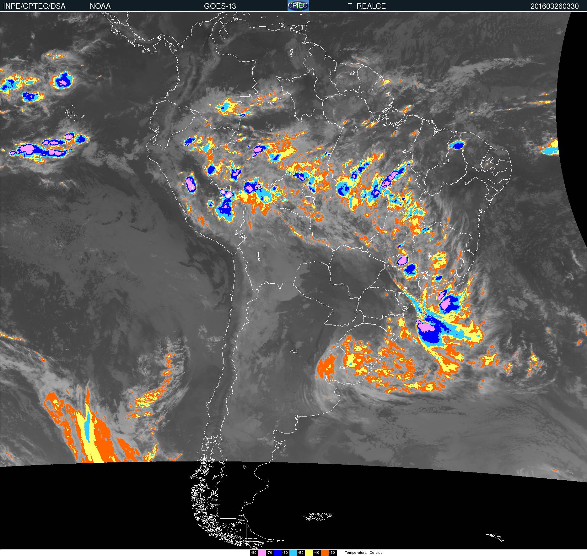Click the INPE/CPTEC/DSA header text
The width and height of the screenshot is (587, 556).
coord(34,6)
